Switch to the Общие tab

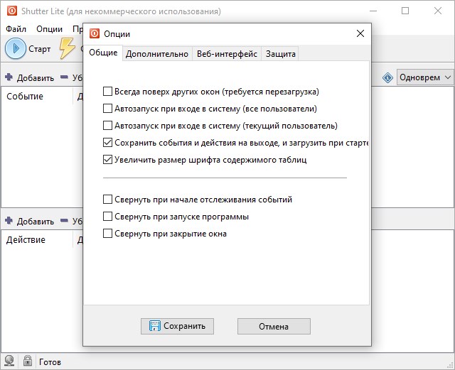click(103, 53)
